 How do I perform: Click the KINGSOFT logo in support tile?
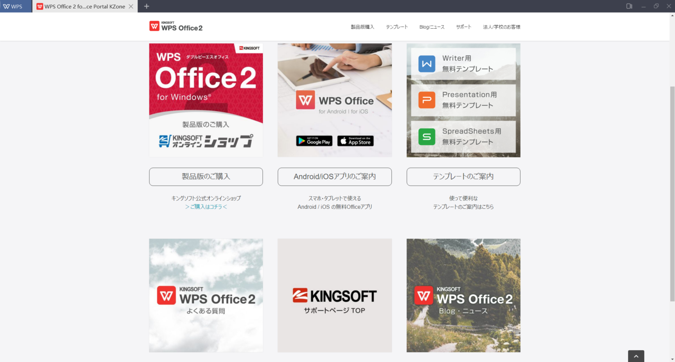pos(335,295)
